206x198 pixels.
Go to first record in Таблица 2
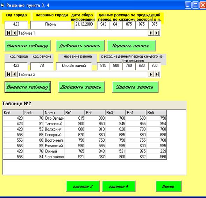pyautogui.click(x=8, y=75)
